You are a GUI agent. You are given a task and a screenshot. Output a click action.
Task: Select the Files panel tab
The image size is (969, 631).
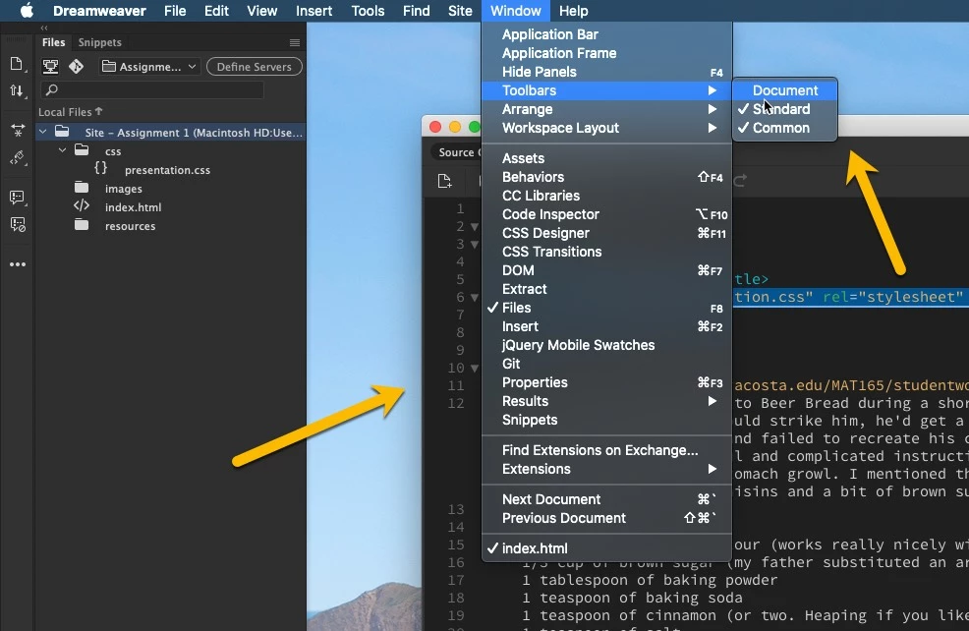coord(53,42)
